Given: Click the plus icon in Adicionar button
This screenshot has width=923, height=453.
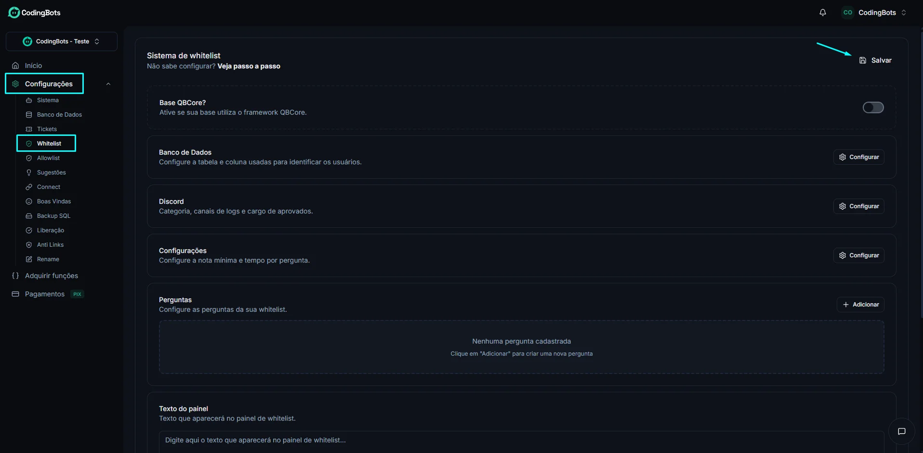Looking at the screenshot, I should (x=846, y=305).
